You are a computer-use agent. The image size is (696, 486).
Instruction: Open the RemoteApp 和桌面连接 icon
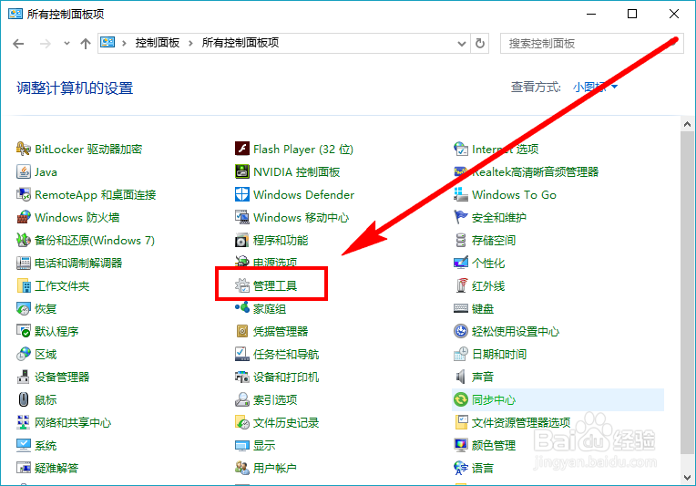tap(23, 194)
